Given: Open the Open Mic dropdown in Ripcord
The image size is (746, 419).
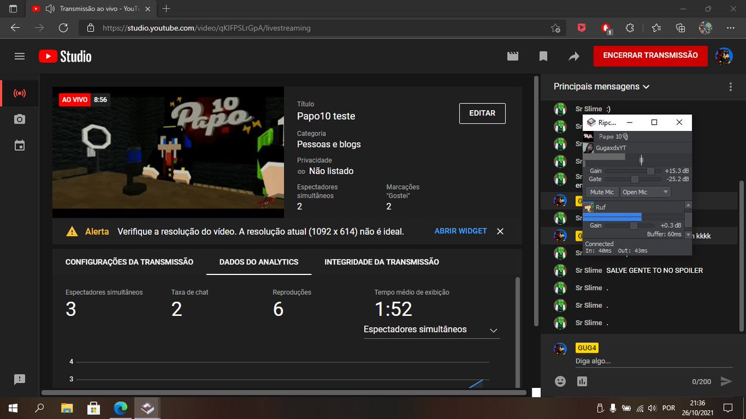Looking at the screenshot, I should [x=645, y=192].
